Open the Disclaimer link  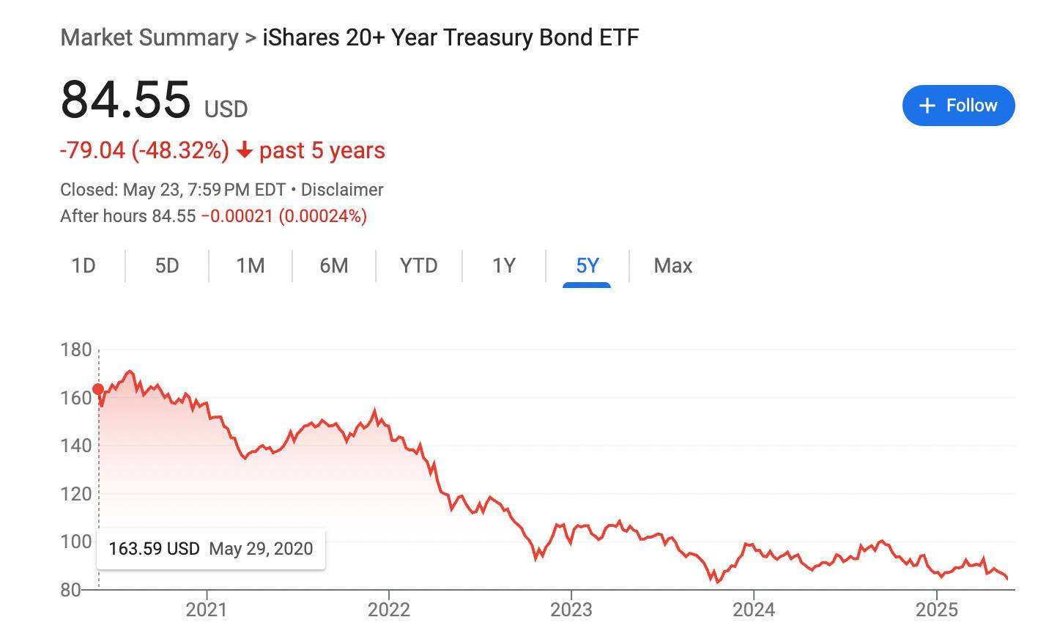(x=342, y=190)
